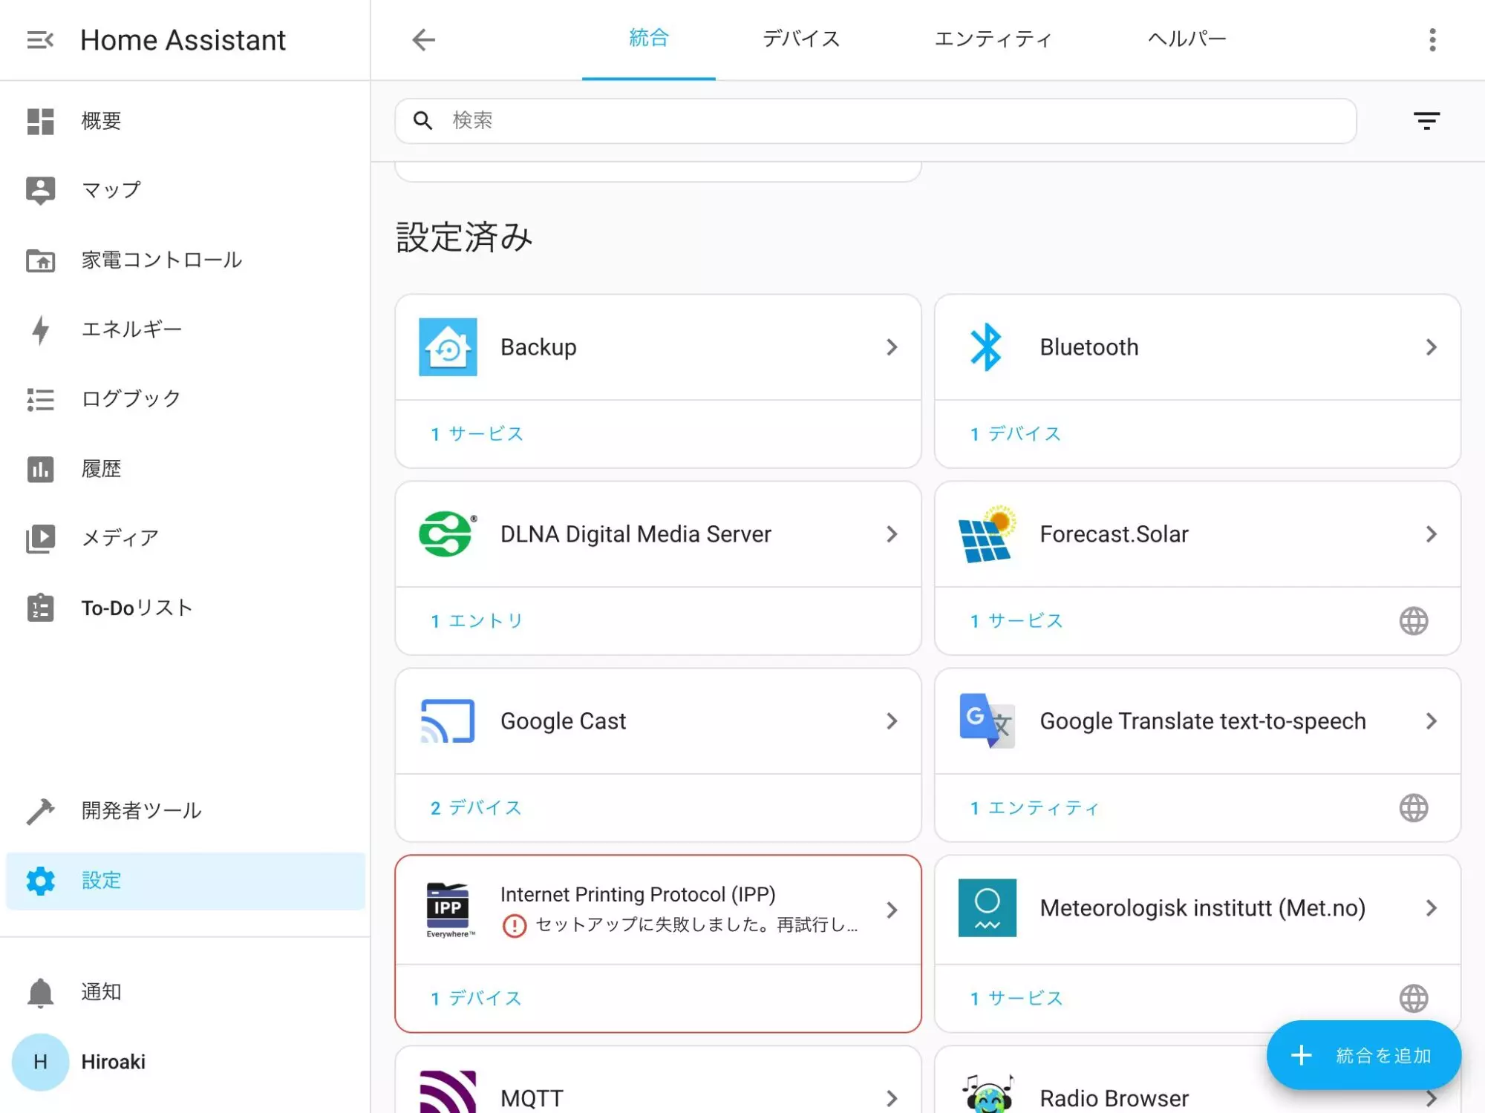Click the MQTT logo icon
Viewport: 1485px width, 1113px height.
(x=448, y=1092)
